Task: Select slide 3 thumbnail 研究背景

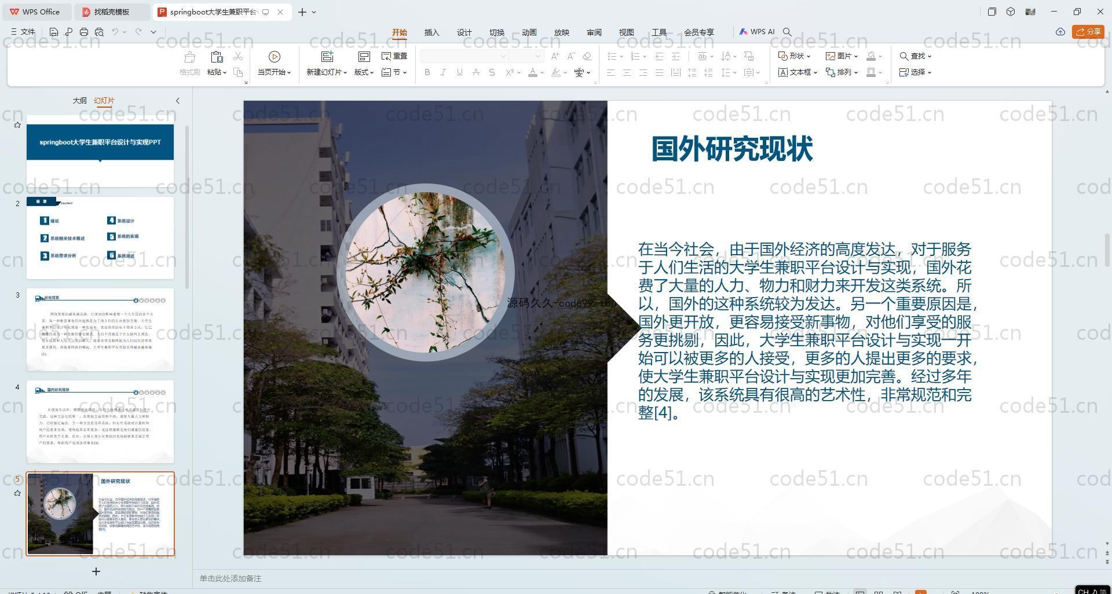Action: tap(100, 330)
